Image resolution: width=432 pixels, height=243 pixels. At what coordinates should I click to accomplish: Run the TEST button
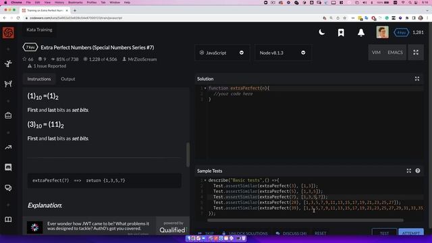(384, 232)
